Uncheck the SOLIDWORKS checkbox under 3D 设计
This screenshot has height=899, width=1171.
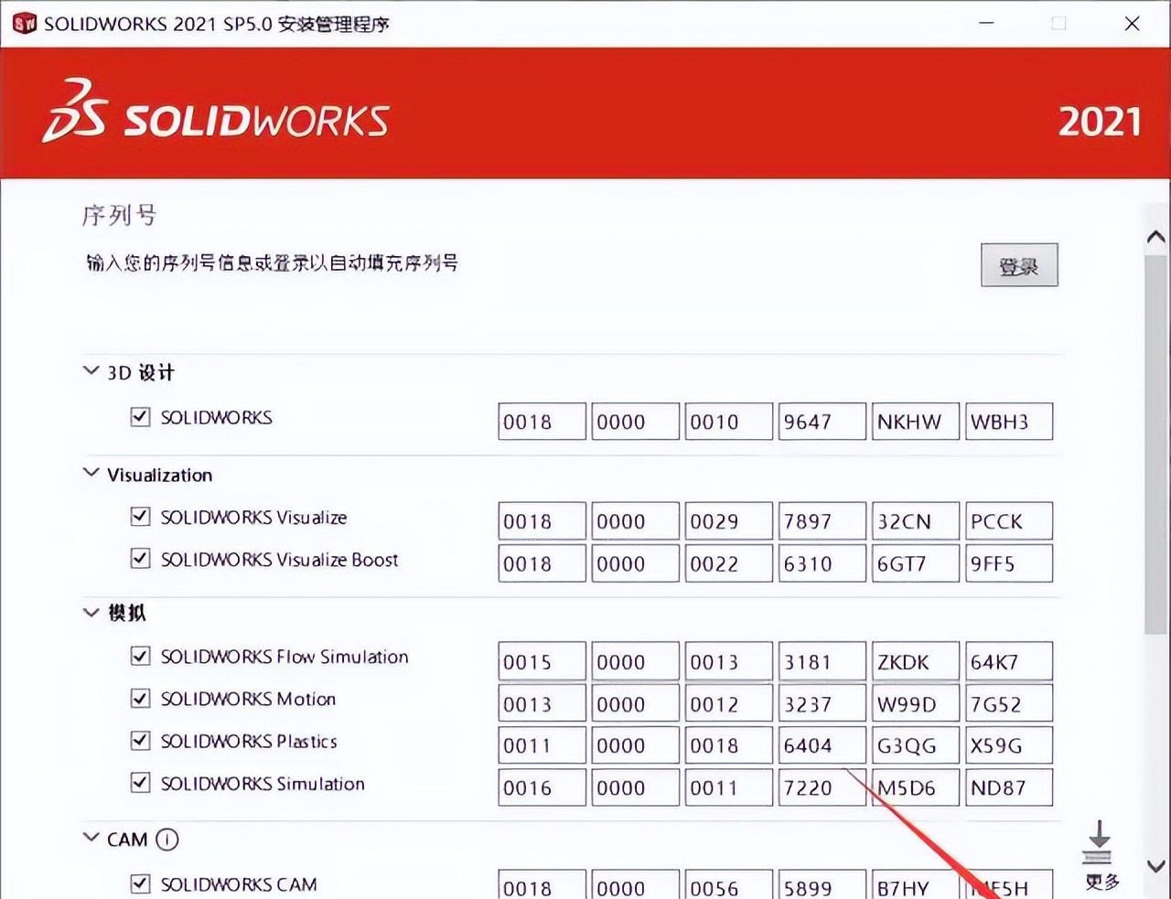[140, 417]
